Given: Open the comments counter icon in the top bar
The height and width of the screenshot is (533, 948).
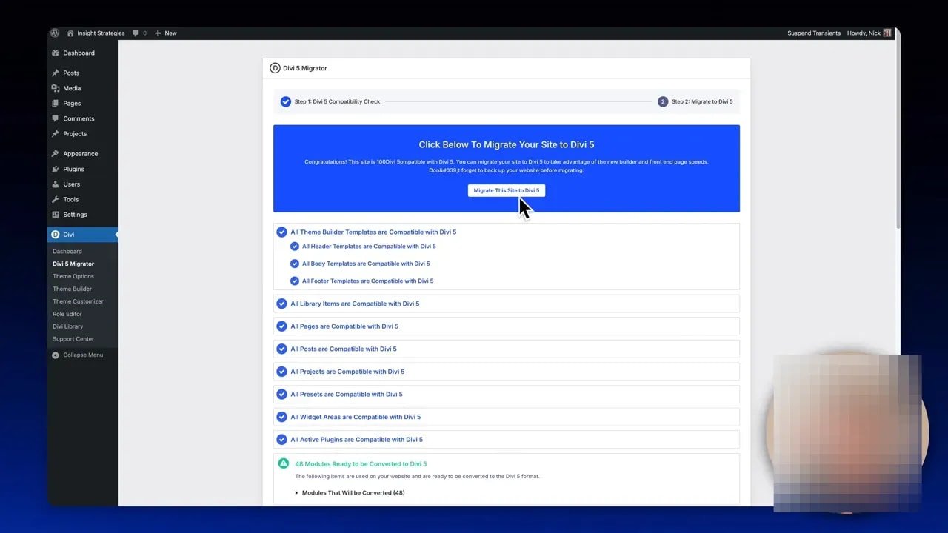Looking at the screenshot, I should click(136, 33).
